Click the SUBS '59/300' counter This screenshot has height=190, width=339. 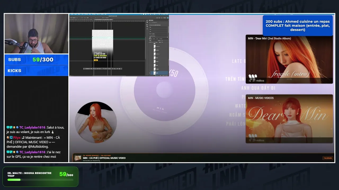(43, 60)
